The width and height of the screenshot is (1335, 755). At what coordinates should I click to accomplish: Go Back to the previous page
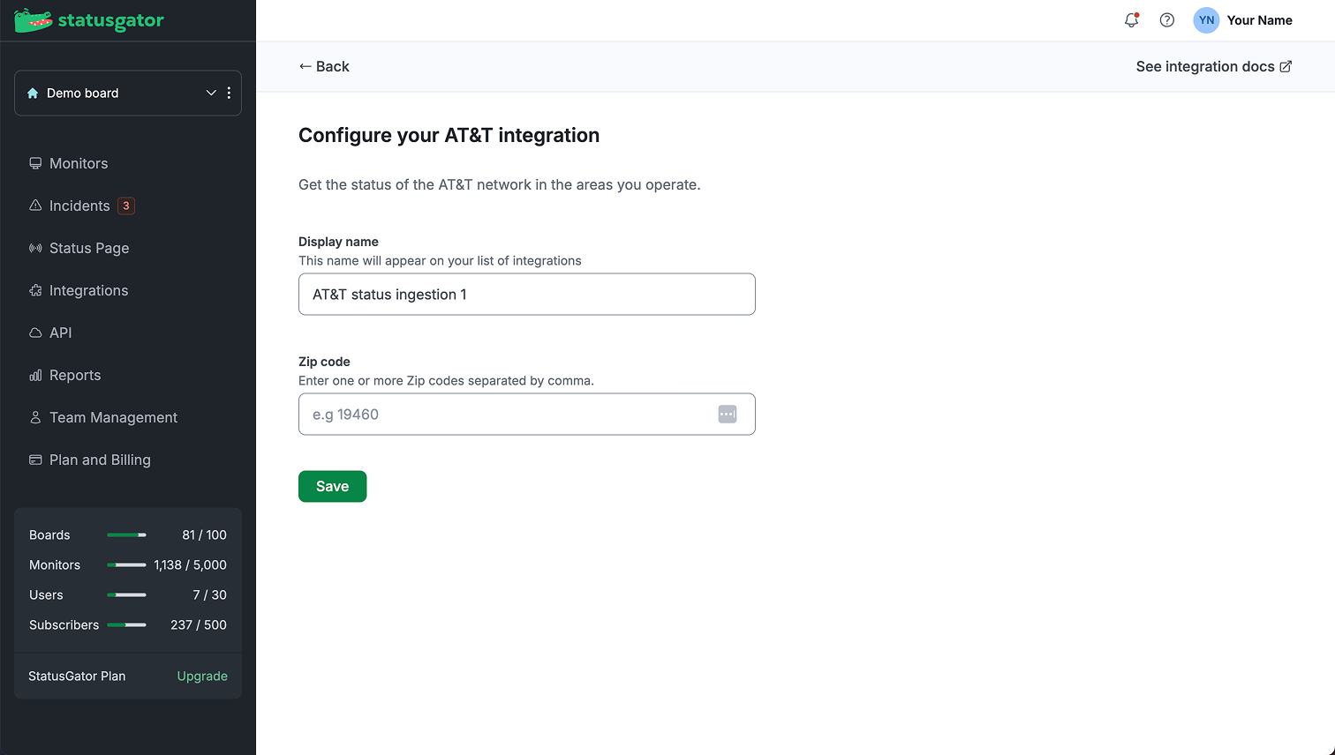click(x=324, y=66)
